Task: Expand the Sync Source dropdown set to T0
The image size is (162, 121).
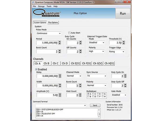Action: [x=97, y=76]
